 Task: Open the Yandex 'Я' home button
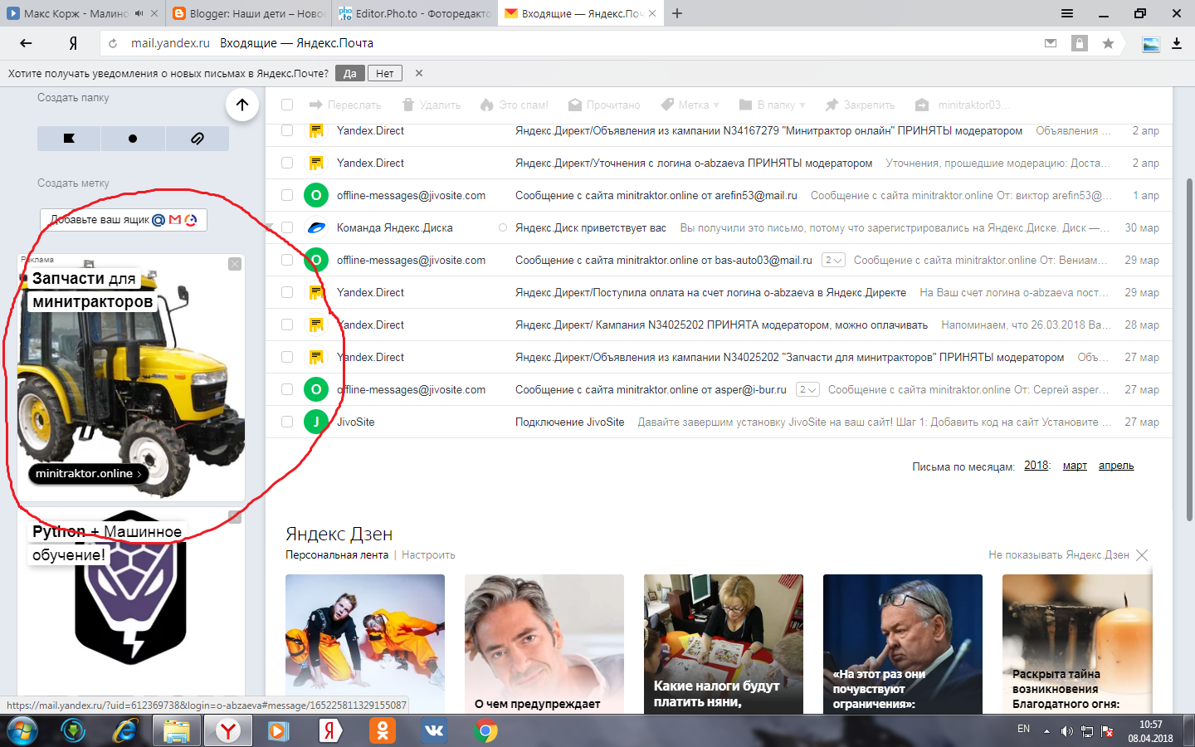(73, 43)
